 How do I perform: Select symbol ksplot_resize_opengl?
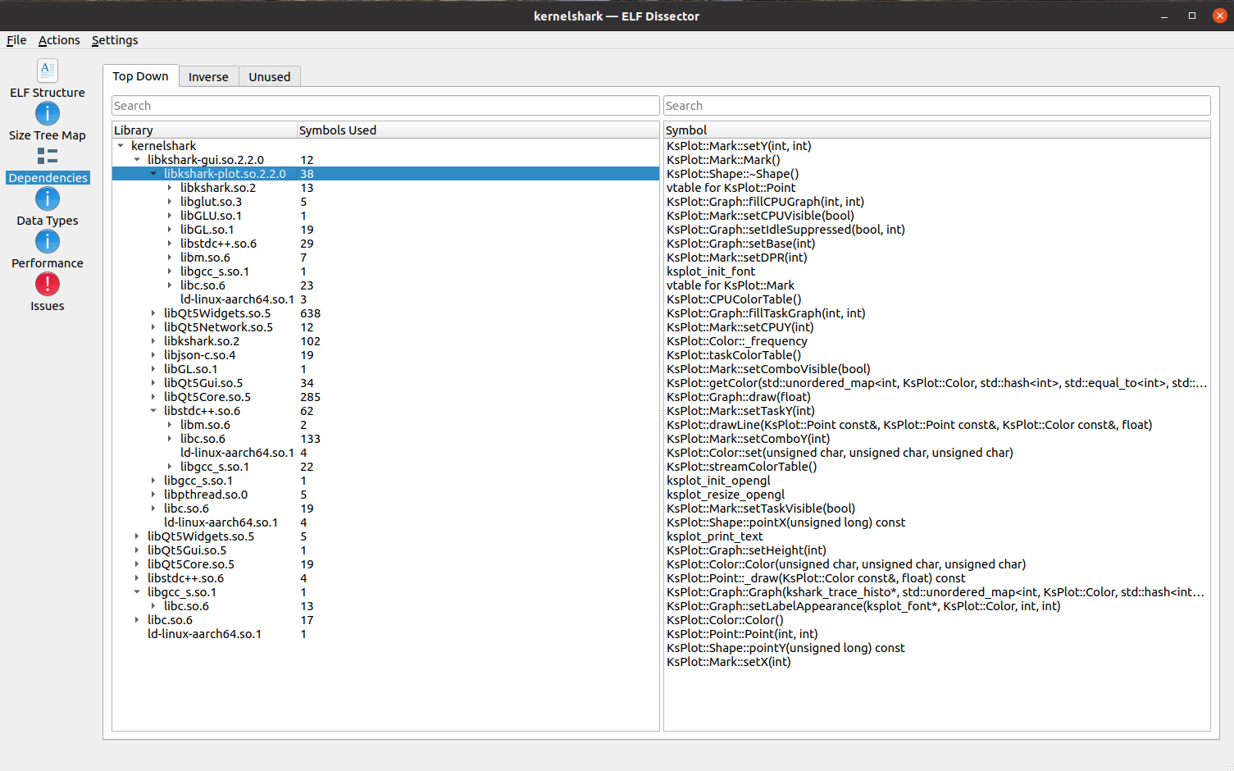726,495
